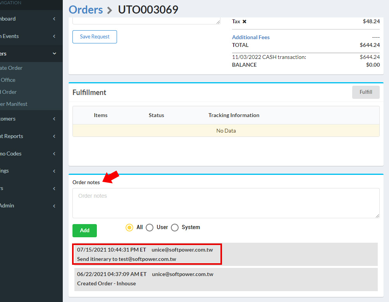Collapse the Orders sidebar menu chevron
389x302 pixels.
54,54
